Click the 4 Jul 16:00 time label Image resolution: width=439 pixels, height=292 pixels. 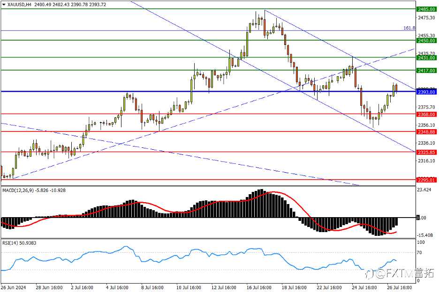tap(117, 287)
